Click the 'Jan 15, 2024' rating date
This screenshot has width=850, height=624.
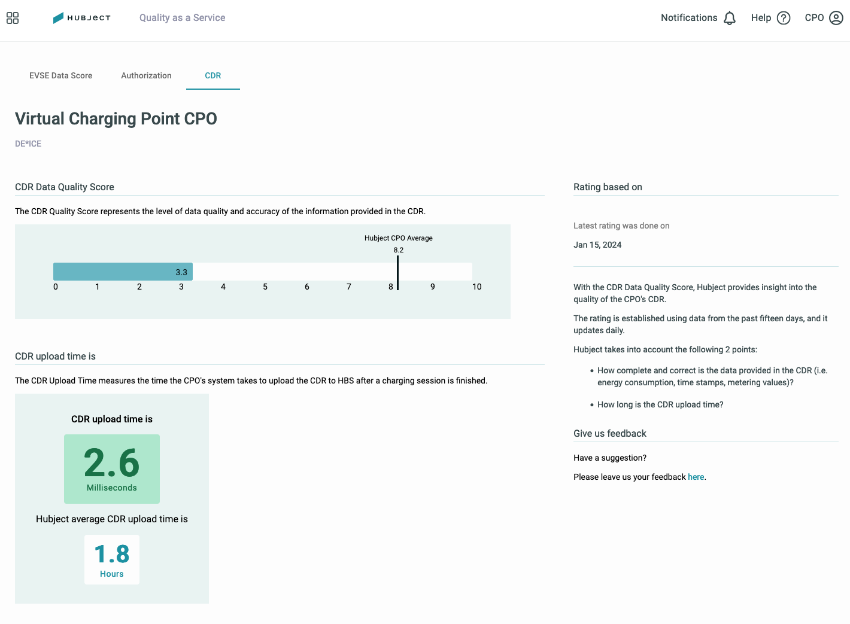[597, 245]
